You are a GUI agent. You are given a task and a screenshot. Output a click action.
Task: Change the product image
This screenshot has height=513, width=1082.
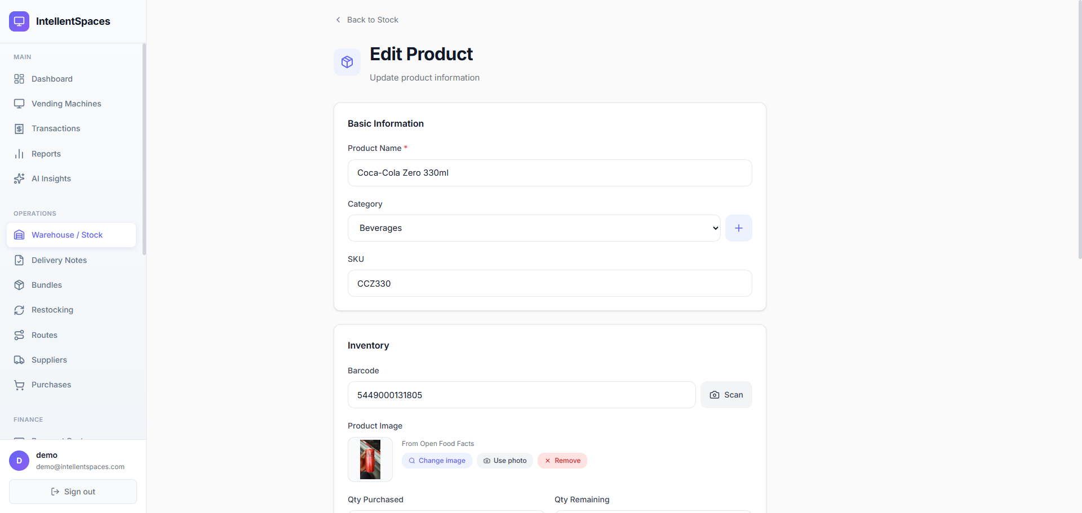(x=437, y=461)
